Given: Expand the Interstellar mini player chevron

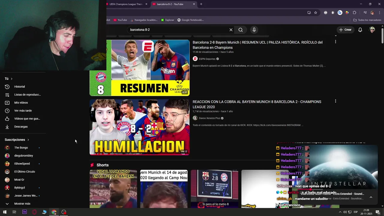Looking at the screenshot, I should click(371, 197).
